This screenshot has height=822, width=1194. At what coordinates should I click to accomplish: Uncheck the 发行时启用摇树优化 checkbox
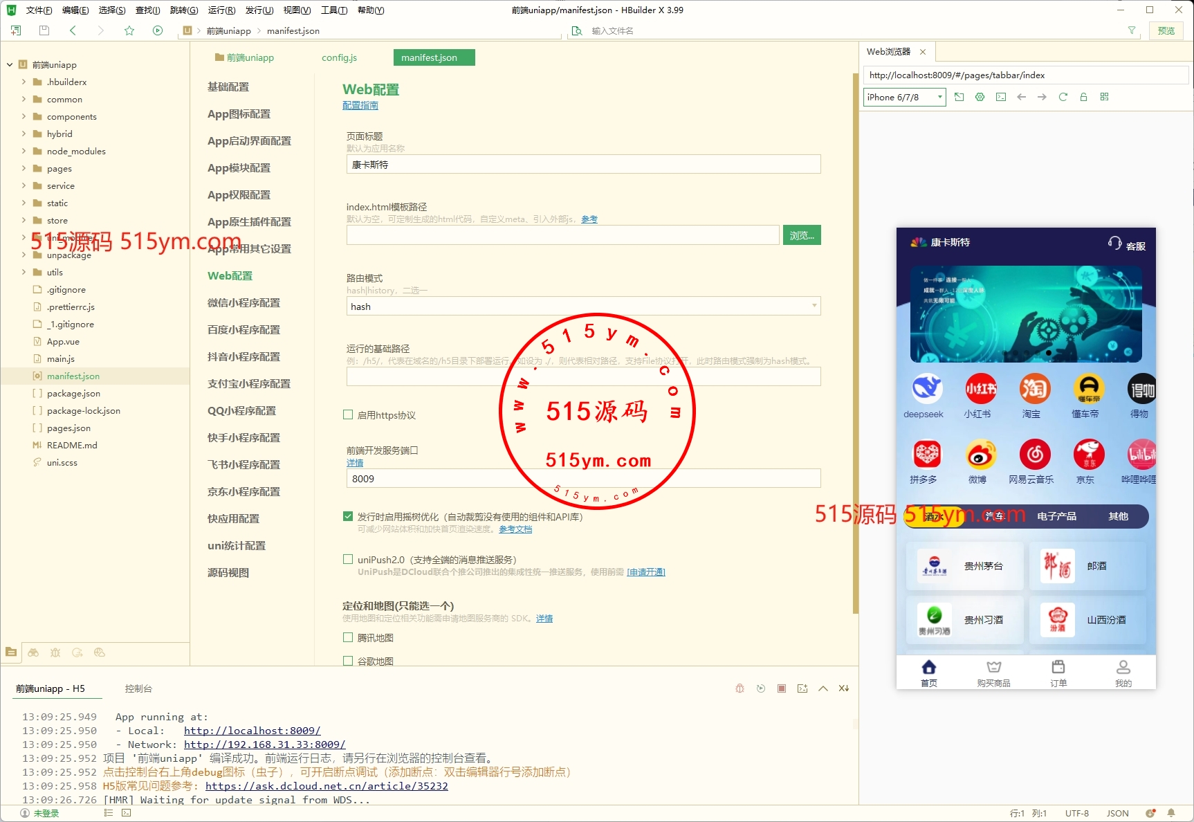tap(348, 517)
